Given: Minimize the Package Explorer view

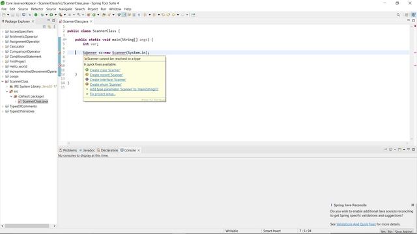Looking at the screenshot, I should 49,21.
